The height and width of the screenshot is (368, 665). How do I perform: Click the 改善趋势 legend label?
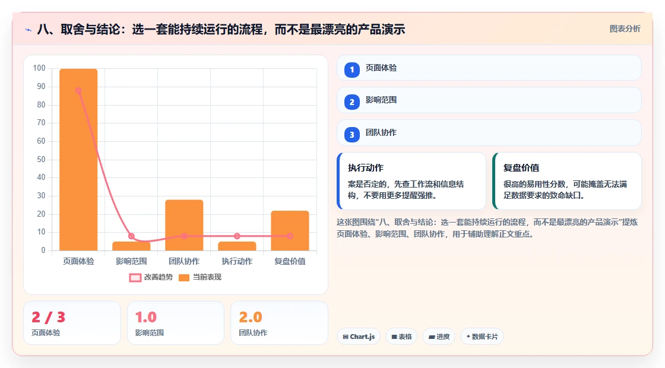(159, 277)
